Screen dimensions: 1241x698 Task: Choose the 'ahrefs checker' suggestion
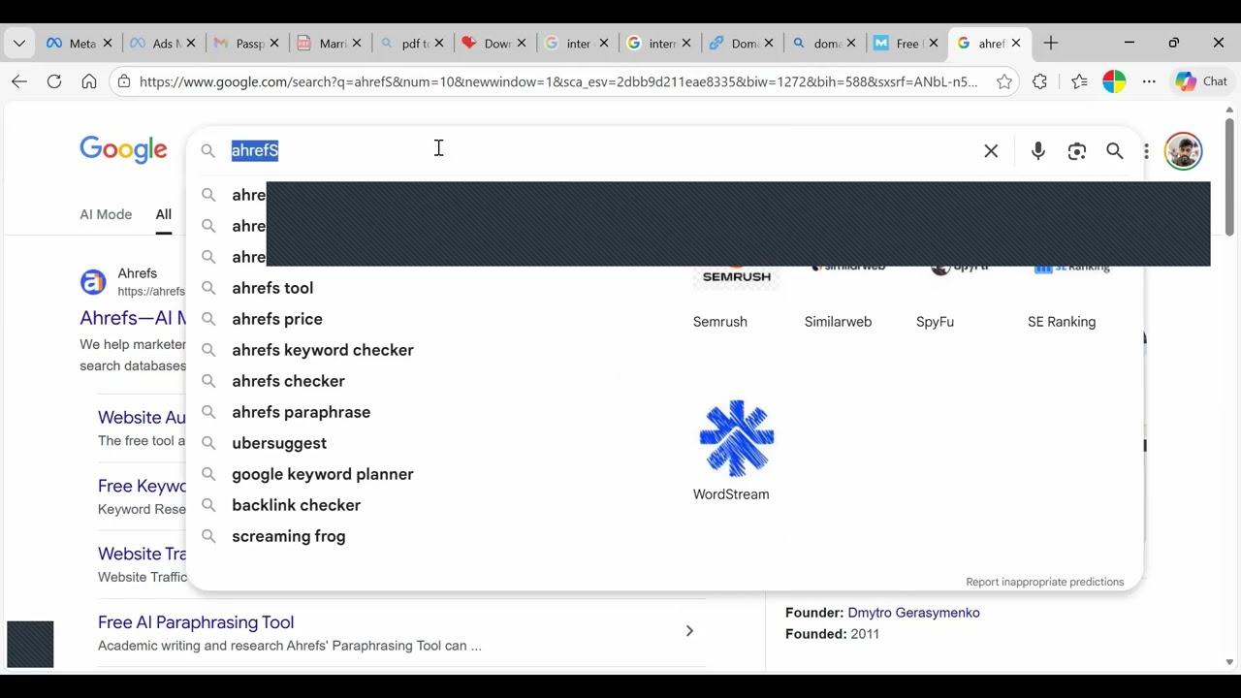point(288,381)
